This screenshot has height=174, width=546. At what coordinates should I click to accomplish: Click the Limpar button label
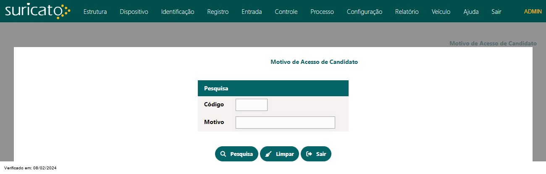[285, 154]
